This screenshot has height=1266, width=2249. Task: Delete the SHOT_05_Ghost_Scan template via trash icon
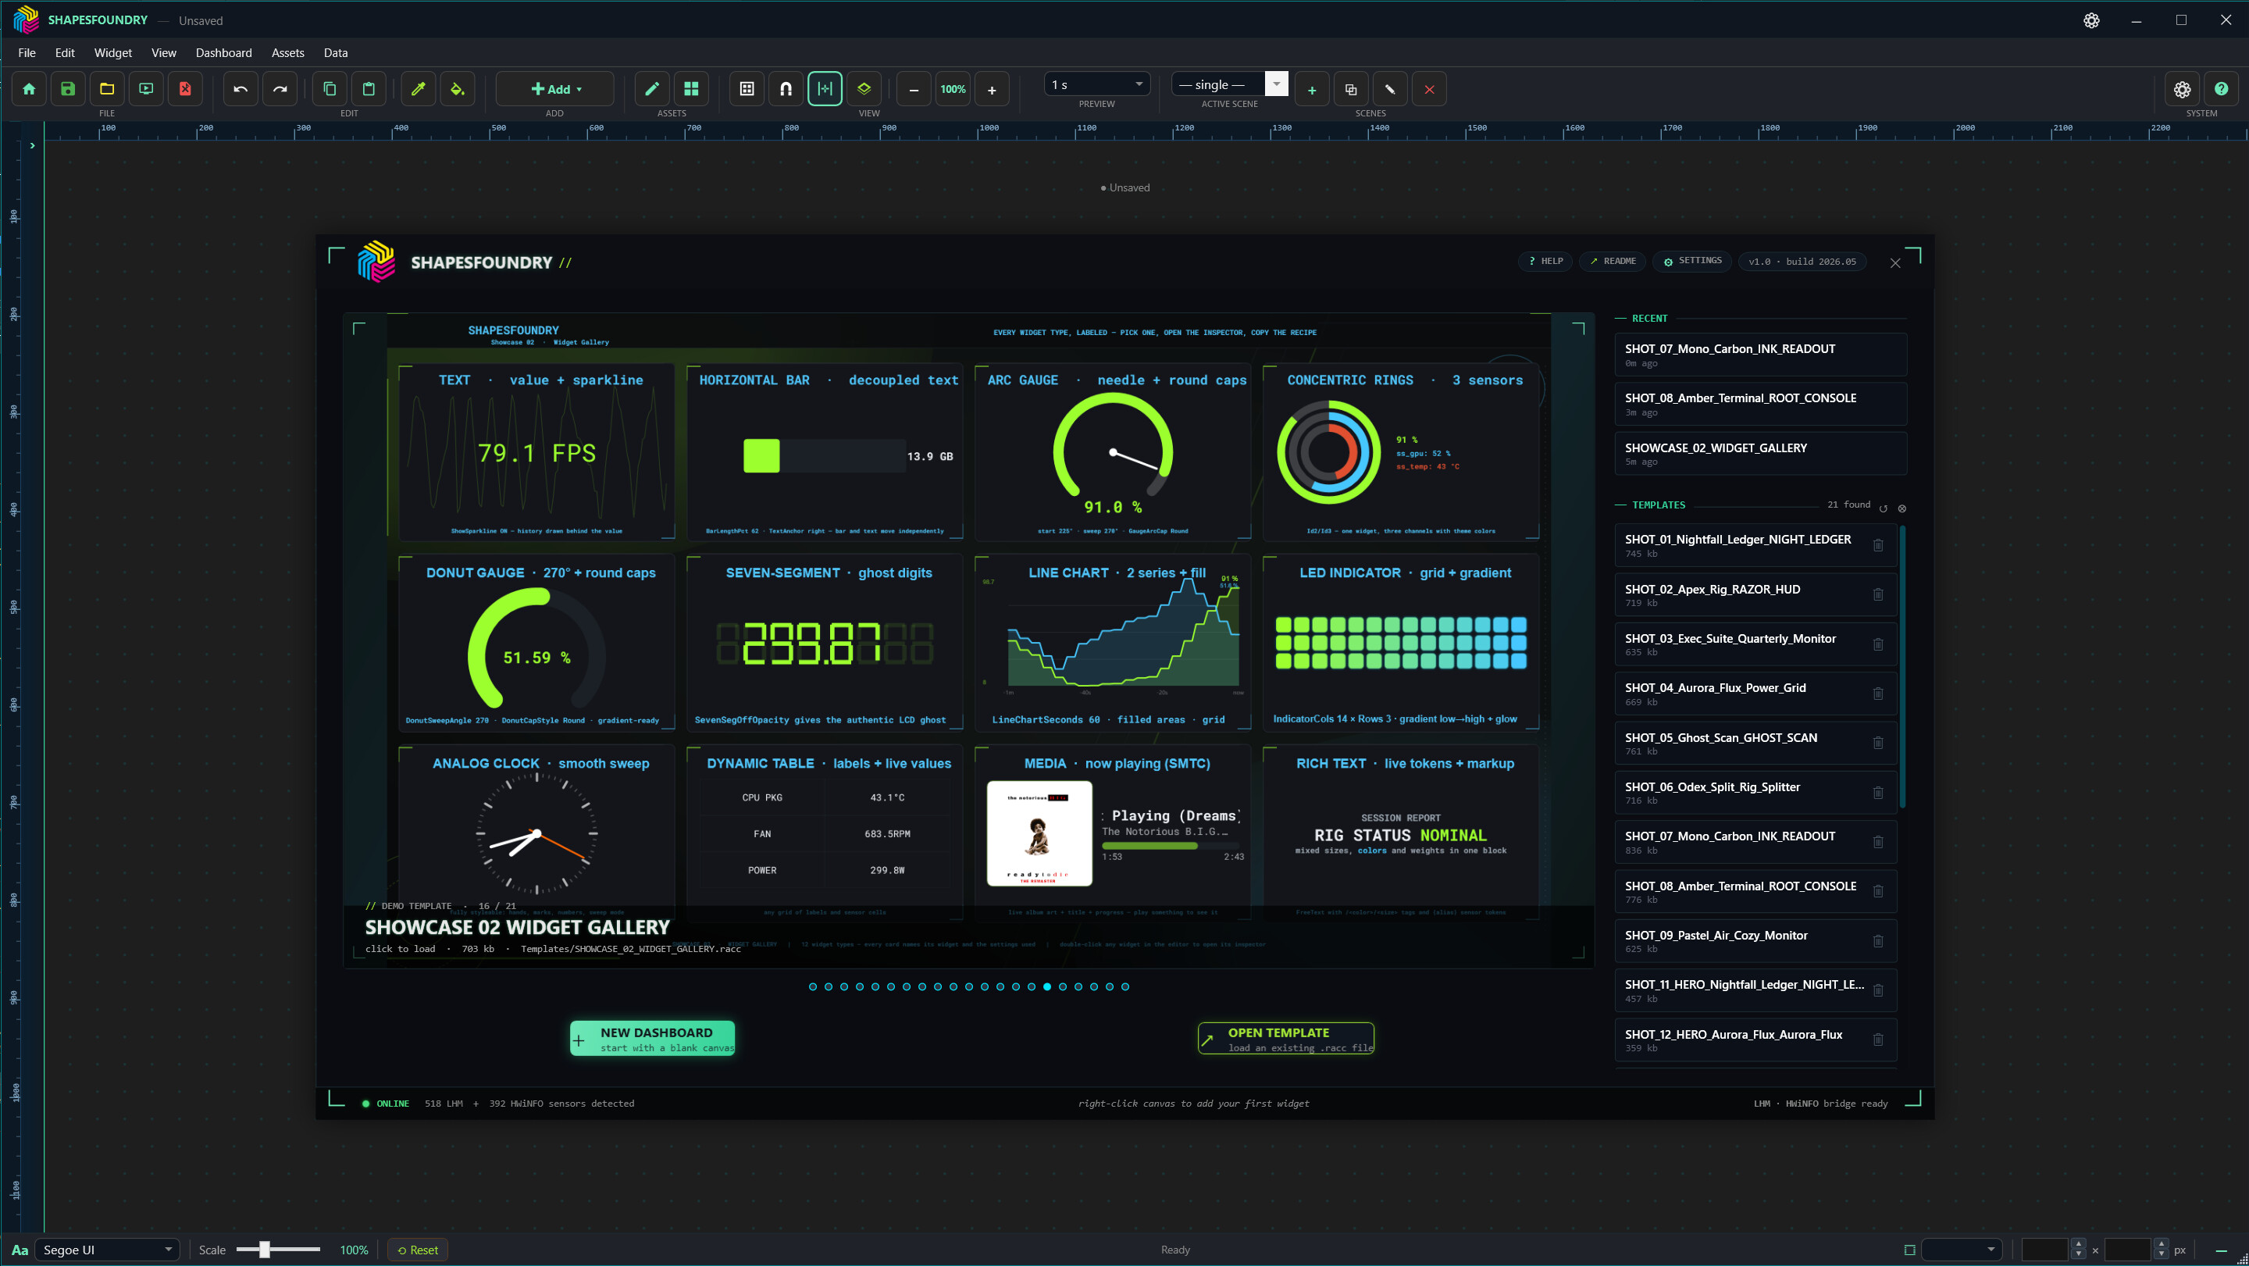[x=1878, y=744]
